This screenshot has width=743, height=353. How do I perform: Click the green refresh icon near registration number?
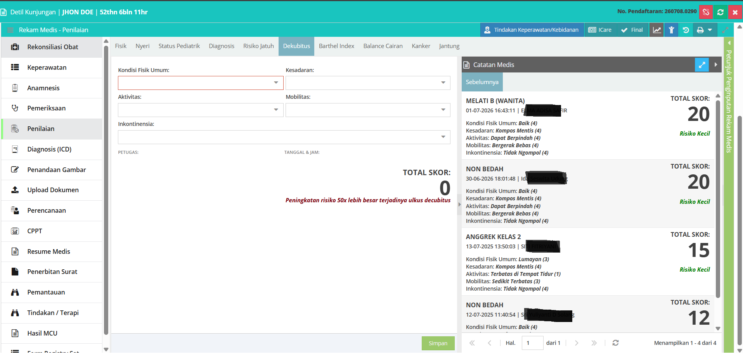pyautogui.click(x=720, y=12)
